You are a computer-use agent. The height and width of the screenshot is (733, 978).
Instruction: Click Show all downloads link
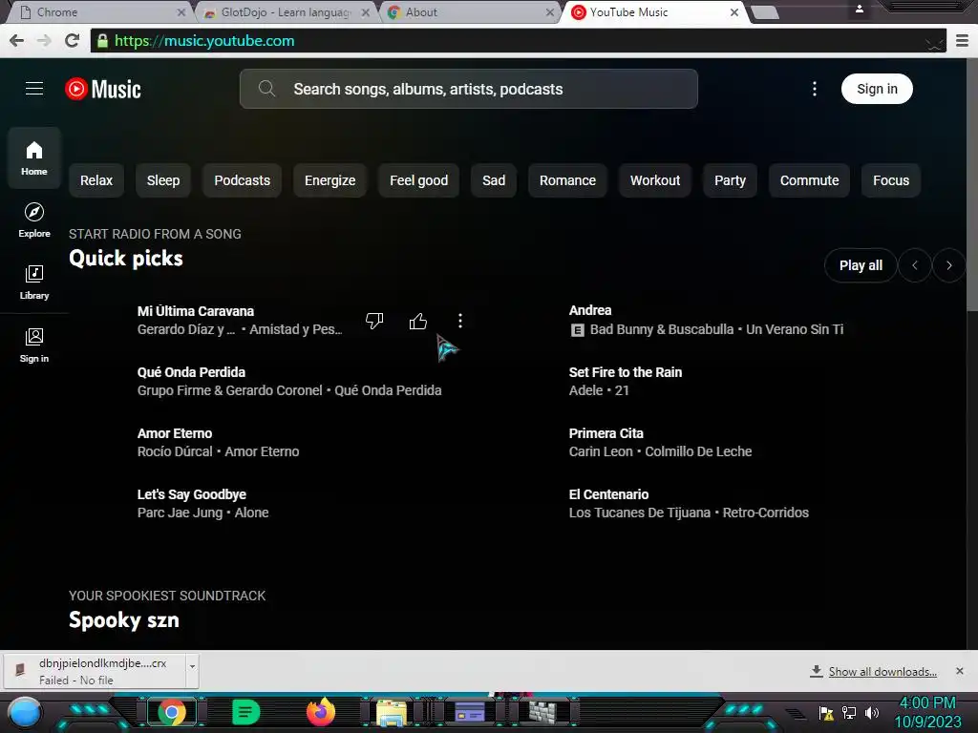coord(882,671)
